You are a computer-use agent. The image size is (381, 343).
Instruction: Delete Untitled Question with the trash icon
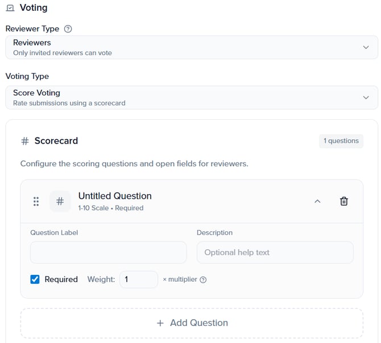click(344, 201)
